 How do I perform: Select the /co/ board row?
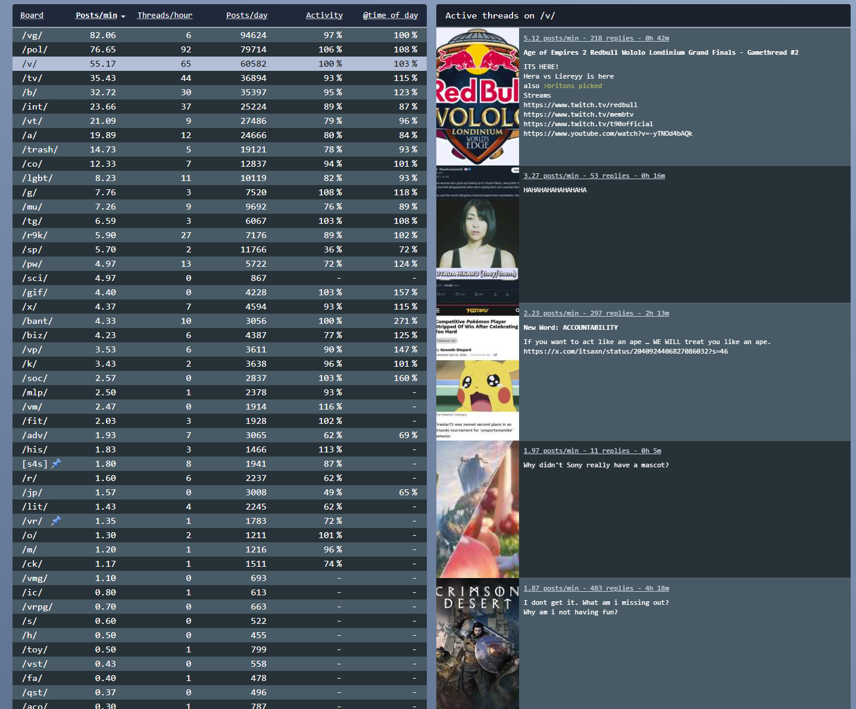click(220, 164)
